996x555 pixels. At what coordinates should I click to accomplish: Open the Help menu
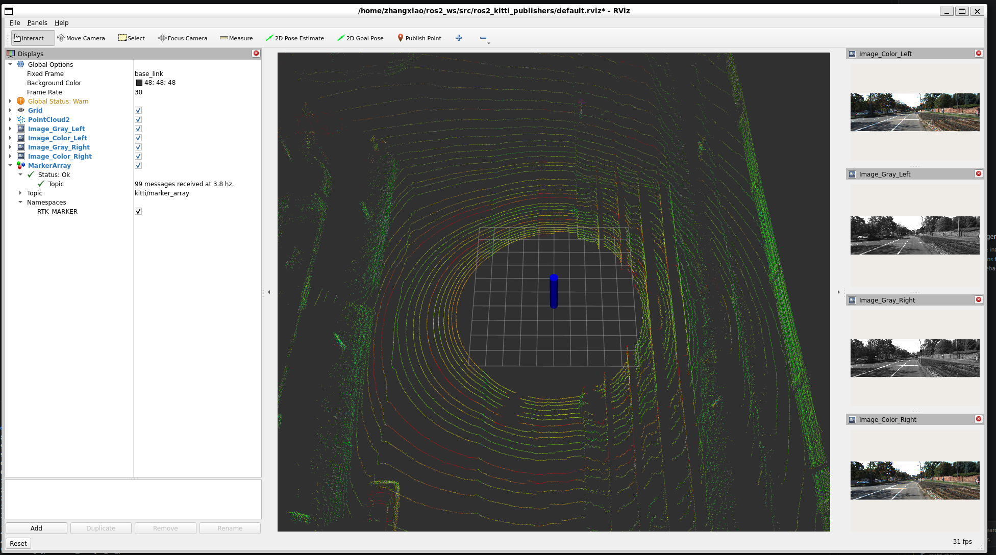click(x=61, y=22)
